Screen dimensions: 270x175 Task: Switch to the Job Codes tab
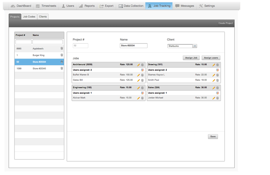tap(29, 17)
